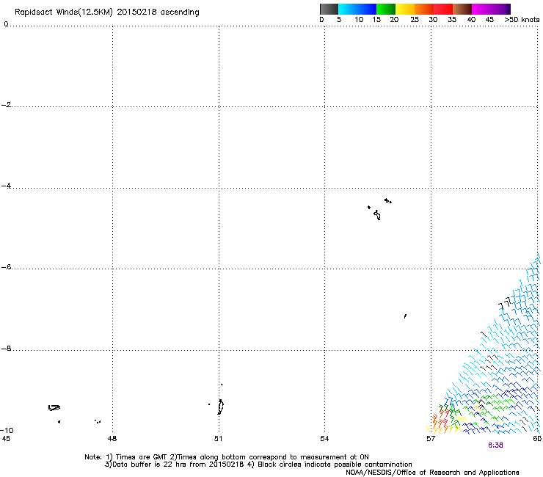Click the gray 0-5 knots color swatch
Screen dimensions: 543x477
(329, 9)
